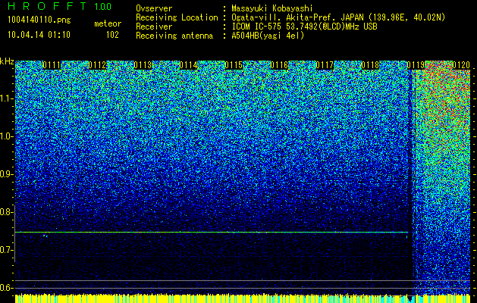477x303 pixels.
Task: Click the 1.0 kHz axis label
Action: coord(6,136)
